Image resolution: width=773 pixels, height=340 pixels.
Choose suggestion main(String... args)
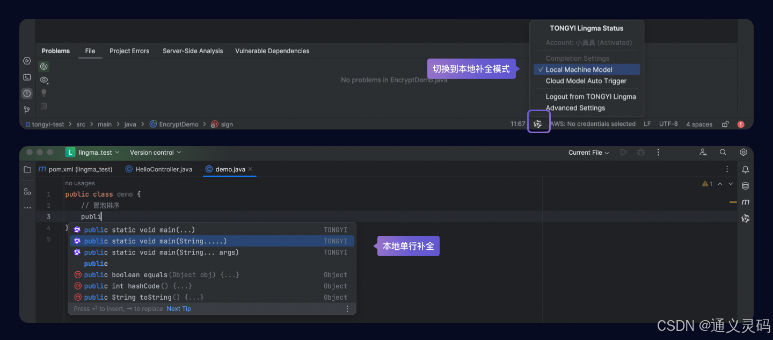click(x=212, y=252)
